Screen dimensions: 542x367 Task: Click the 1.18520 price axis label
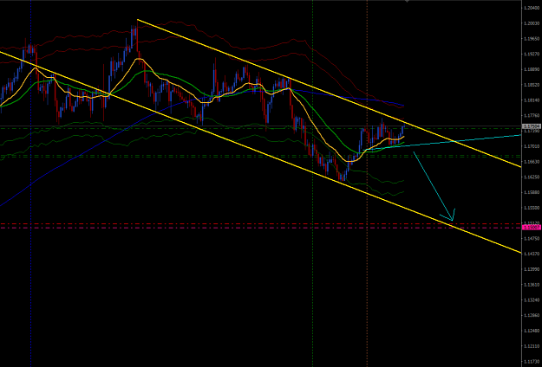click(532, 85)
